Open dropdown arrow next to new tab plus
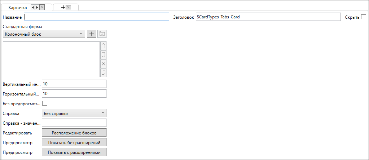The width and height of the screenshot is (369, 160). coord(68,7)
